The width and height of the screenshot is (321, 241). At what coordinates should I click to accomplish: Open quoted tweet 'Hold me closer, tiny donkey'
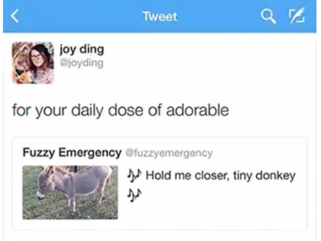[x=211, y=176]
